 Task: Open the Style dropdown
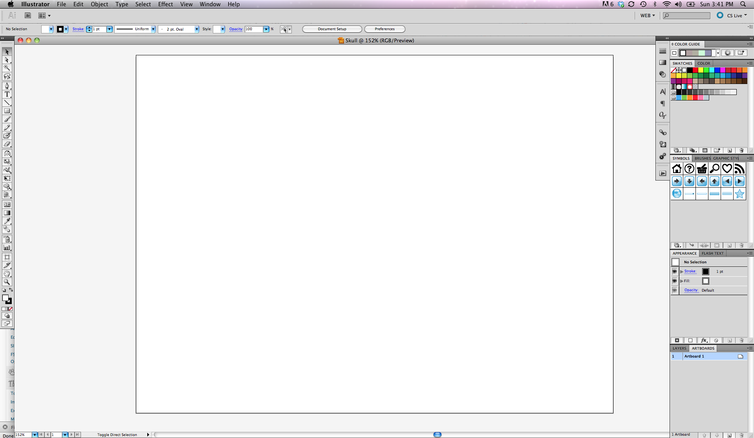pyautogui.click(x=223, y=29)
